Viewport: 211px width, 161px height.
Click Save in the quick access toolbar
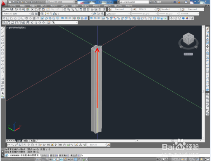(x=18, y=2)
